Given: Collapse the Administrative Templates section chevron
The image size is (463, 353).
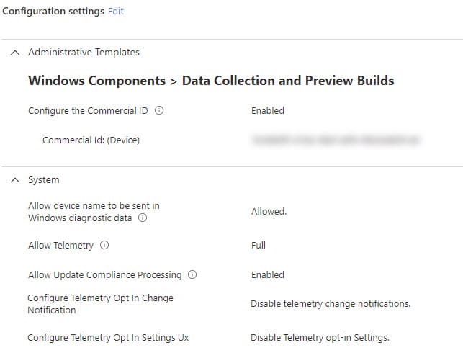Looking at the screenshot, I should pos(15,53).
